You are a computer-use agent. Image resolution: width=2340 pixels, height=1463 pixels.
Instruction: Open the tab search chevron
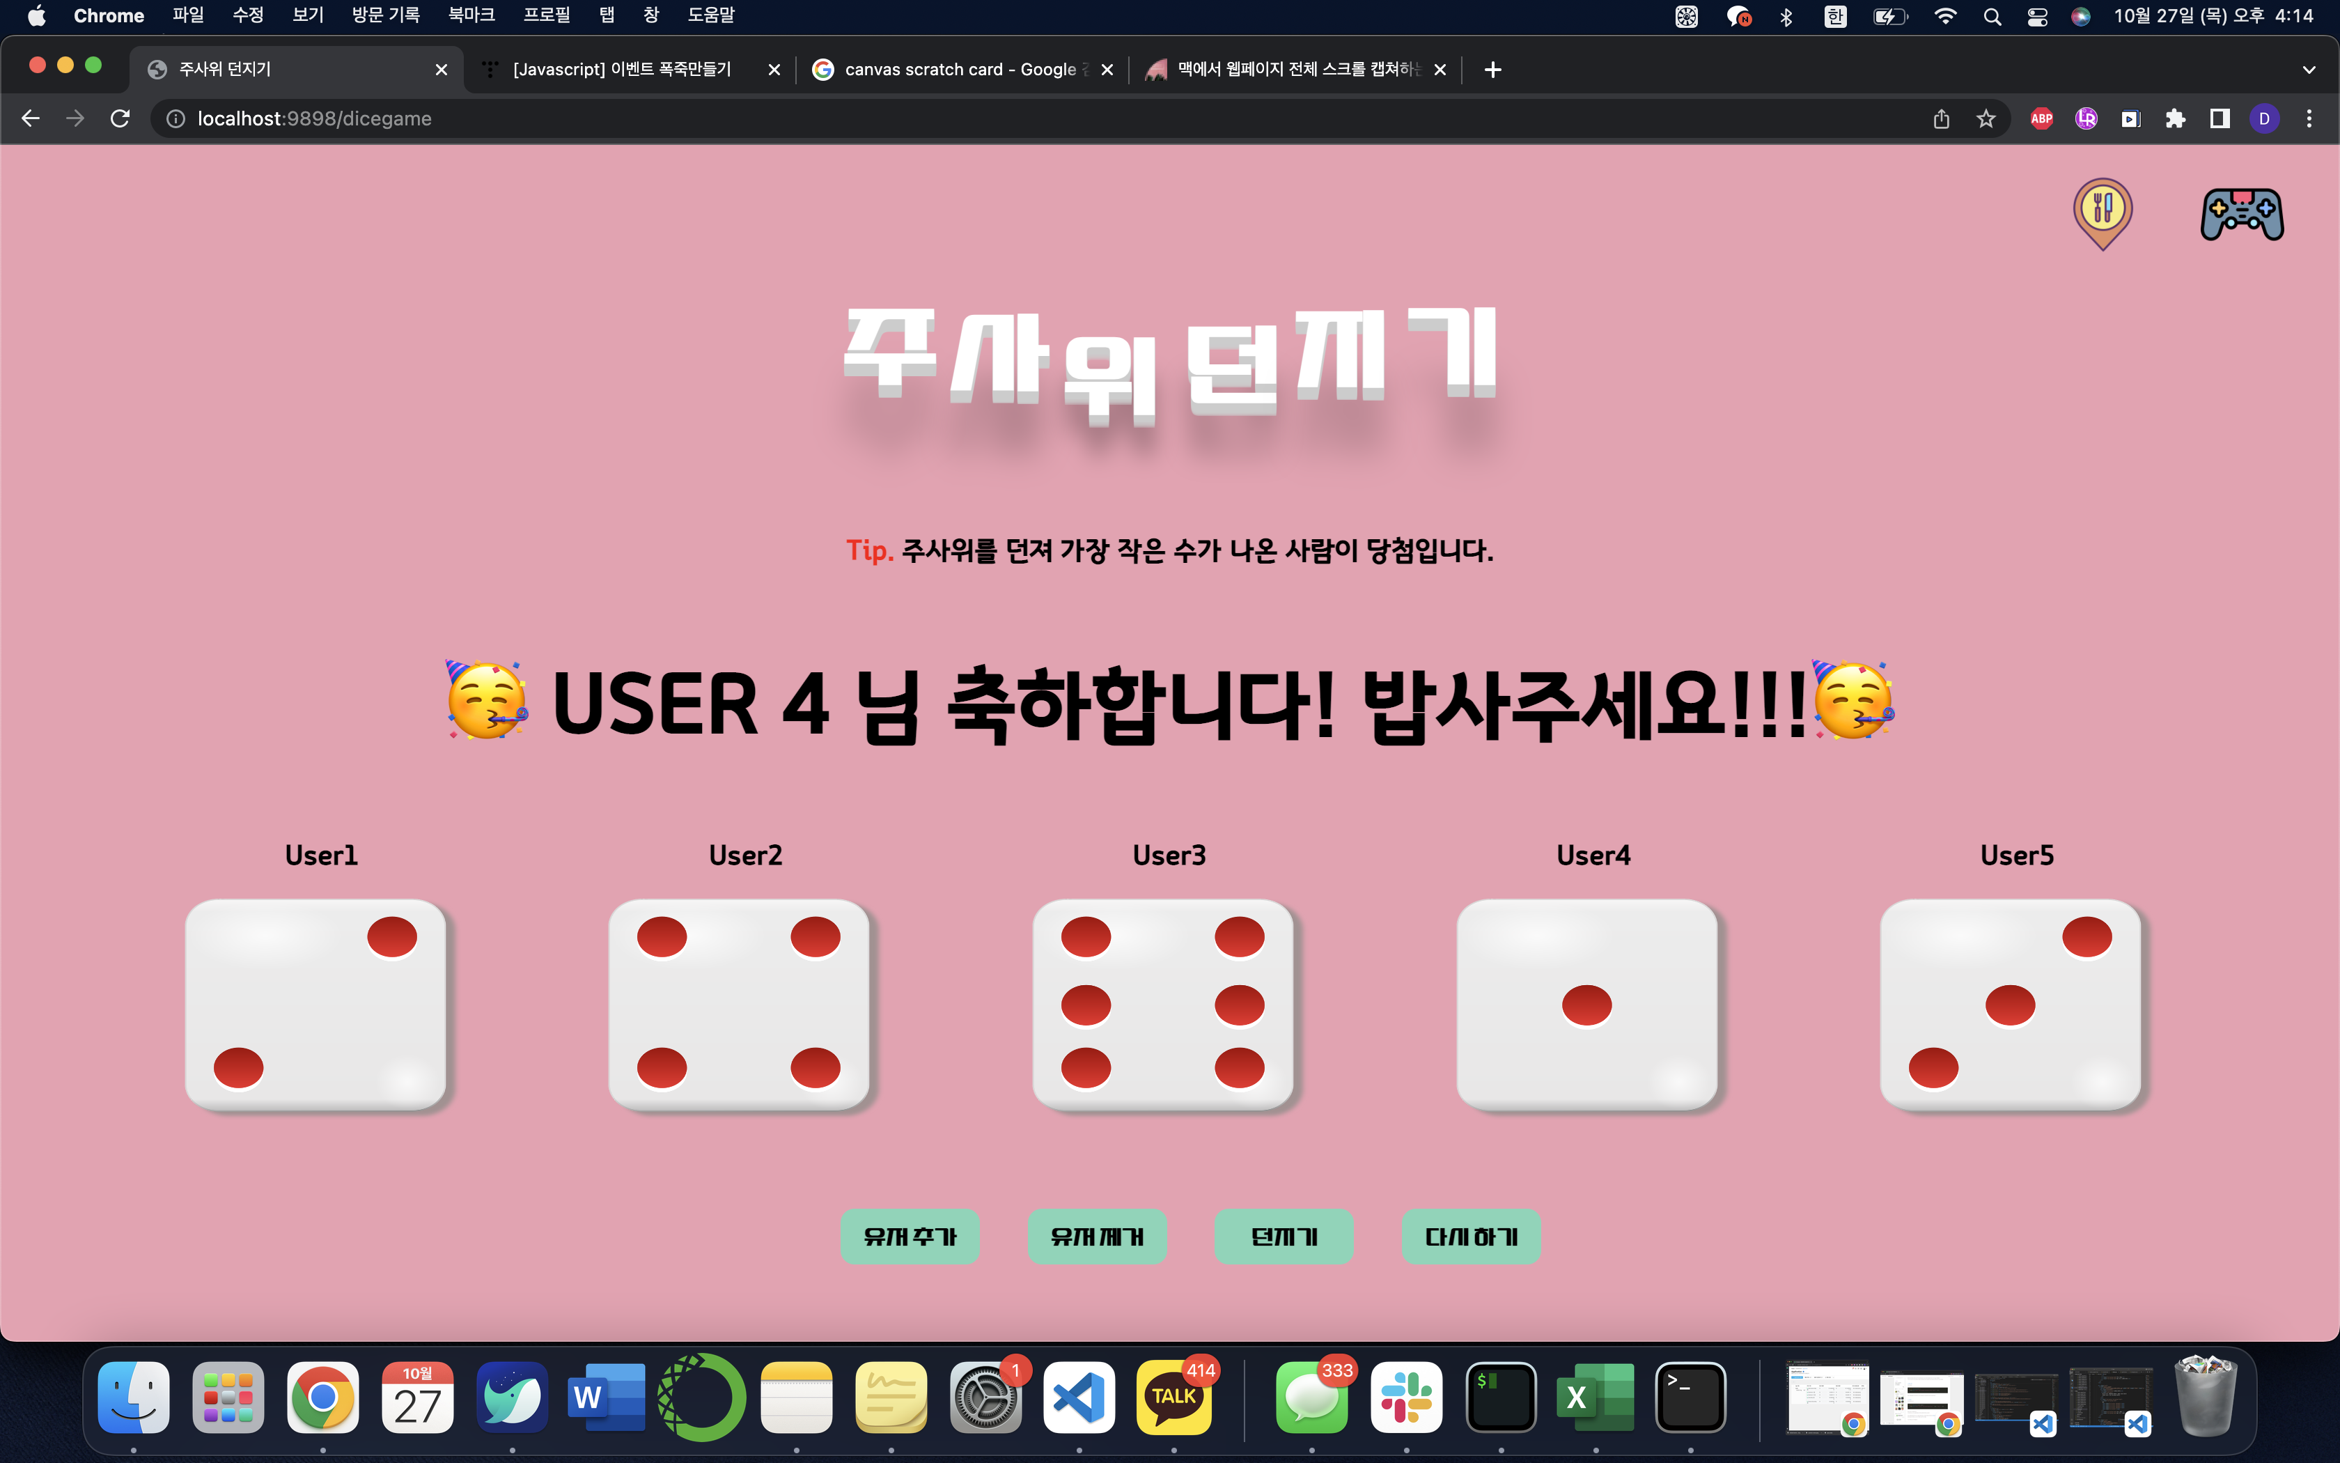(x=2309, y=69)
